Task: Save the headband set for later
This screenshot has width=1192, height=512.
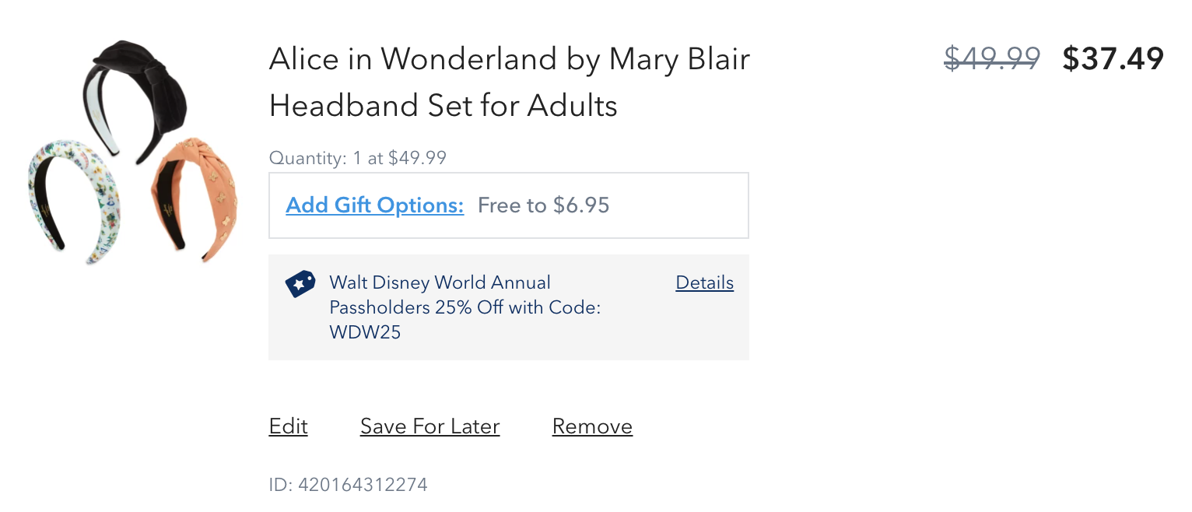Action: 429,426
